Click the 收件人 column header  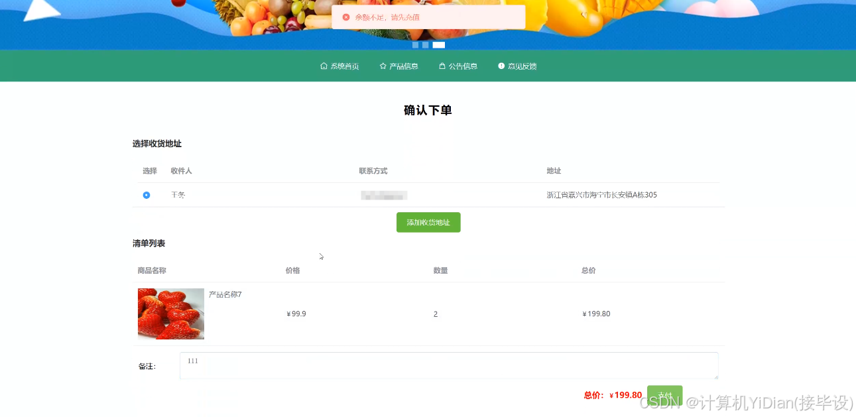[x=181, y=171]
